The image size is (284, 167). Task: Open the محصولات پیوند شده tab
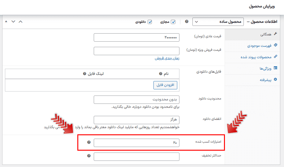(252, 57)
